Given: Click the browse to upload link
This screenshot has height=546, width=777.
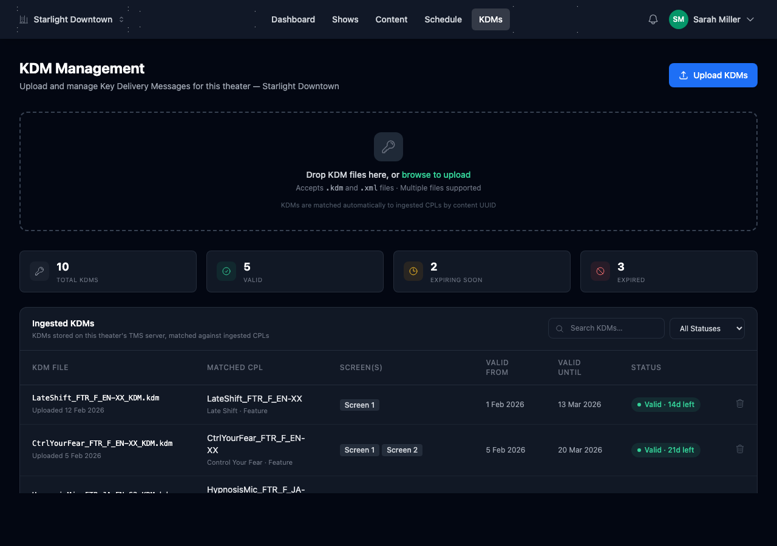Looking at the screenshot, I should click(x=436, y=175).
